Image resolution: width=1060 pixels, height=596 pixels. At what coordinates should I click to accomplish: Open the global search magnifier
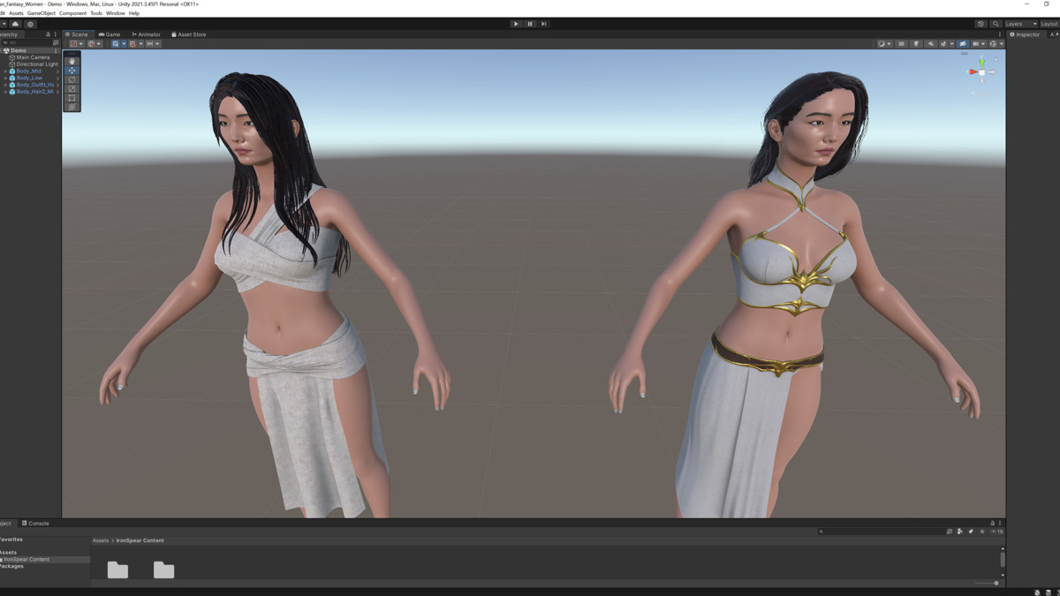click(x=996, y=24)
